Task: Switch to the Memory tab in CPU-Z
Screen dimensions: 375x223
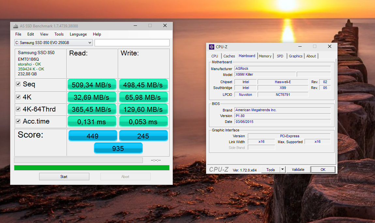Action: (265, 56)
